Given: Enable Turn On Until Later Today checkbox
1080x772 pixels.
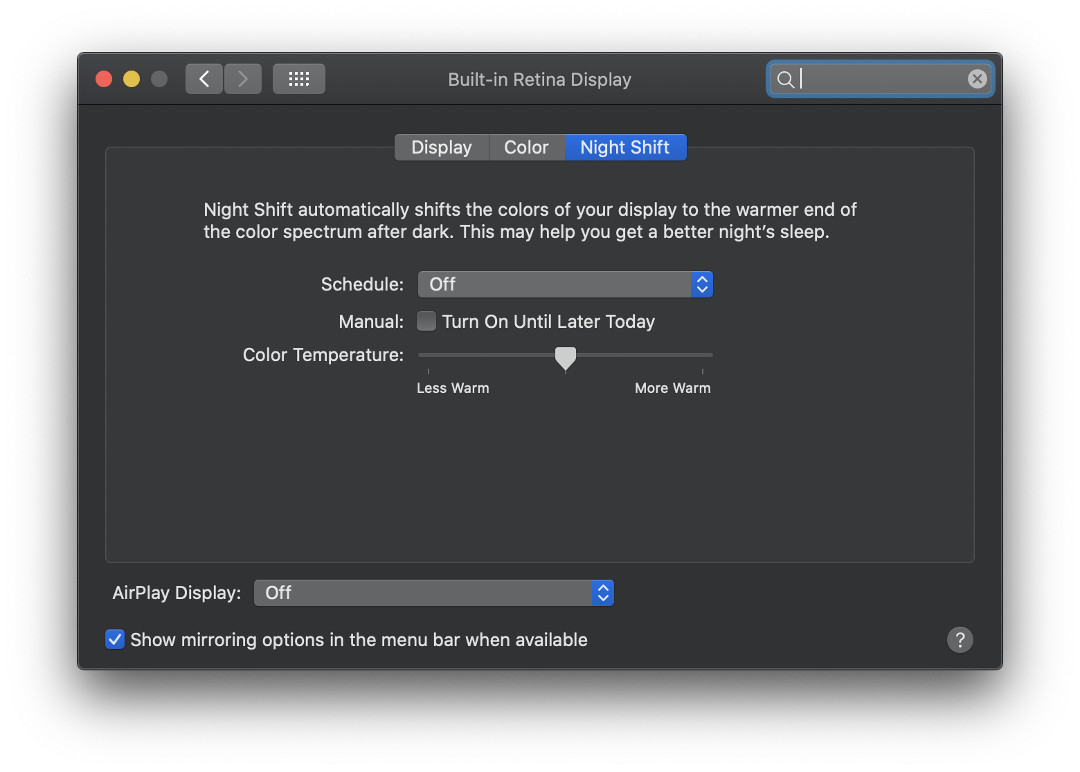Looking at the screenshot, I should click(x=426, y=321).
